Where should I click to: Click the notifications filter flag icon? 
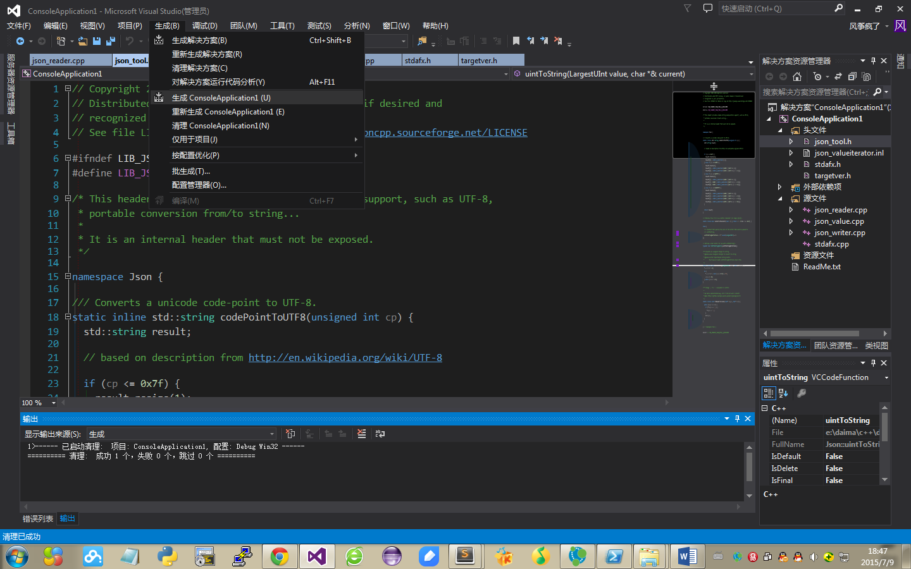click(688, 8)
